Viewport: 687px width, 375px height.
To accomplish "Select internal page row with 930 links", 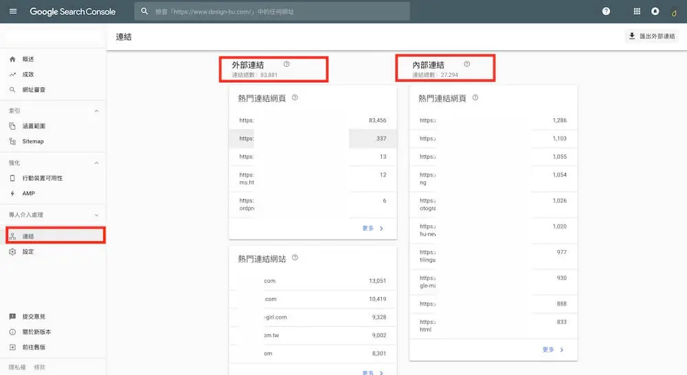I will [493, 282].
